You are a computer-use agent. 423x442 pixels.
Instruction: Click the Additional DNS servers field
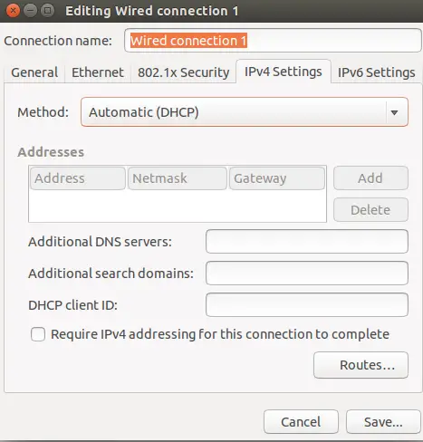coord(307,242)
